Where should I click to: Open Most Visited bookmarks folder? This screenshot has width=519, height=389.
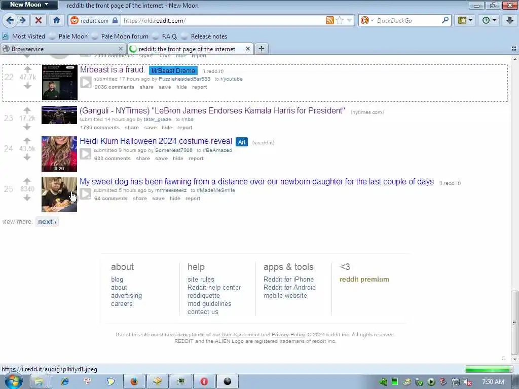[24, 36]
